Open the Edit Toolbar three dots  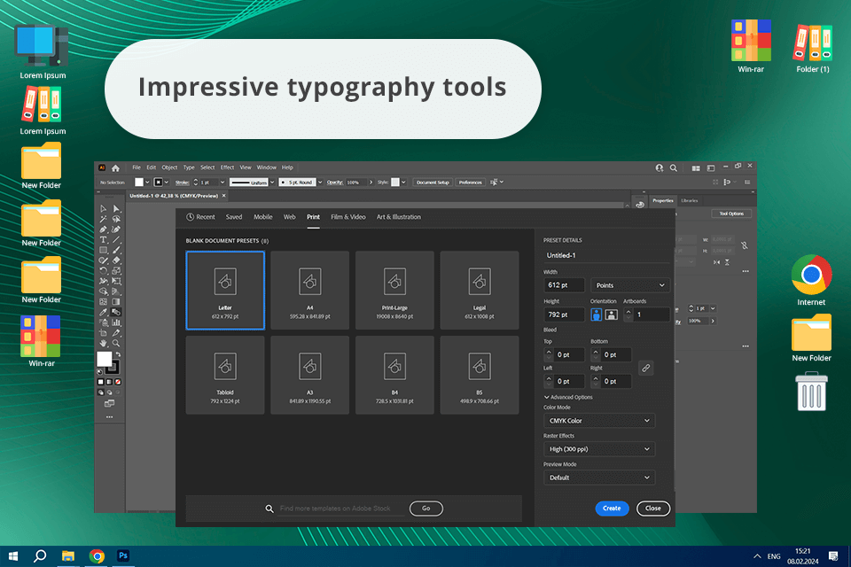click(x=110, y=416)
